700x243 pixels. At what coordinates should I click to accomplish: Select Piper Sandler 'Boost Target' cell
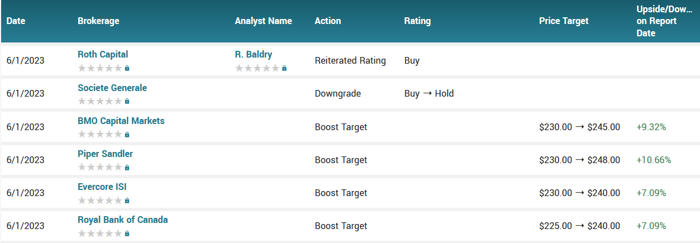pyautogui.click(x=341, y=160)
